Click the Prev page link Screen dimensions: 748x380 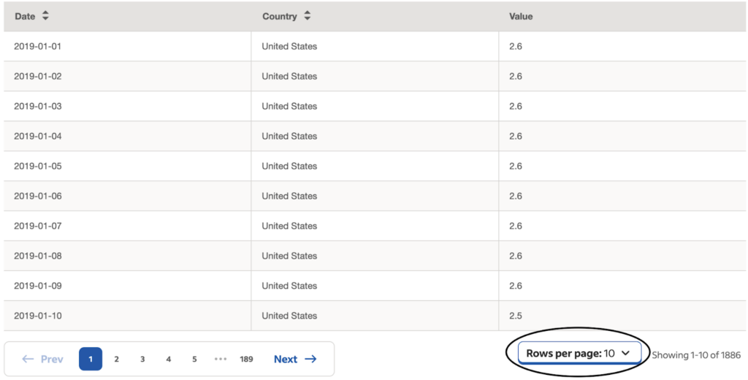pos(51,359)
